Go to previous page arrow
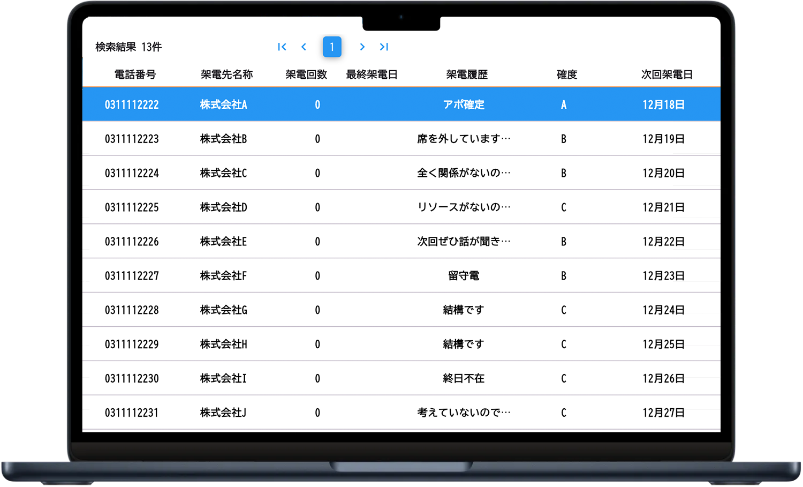 click(x=304, y=47)
